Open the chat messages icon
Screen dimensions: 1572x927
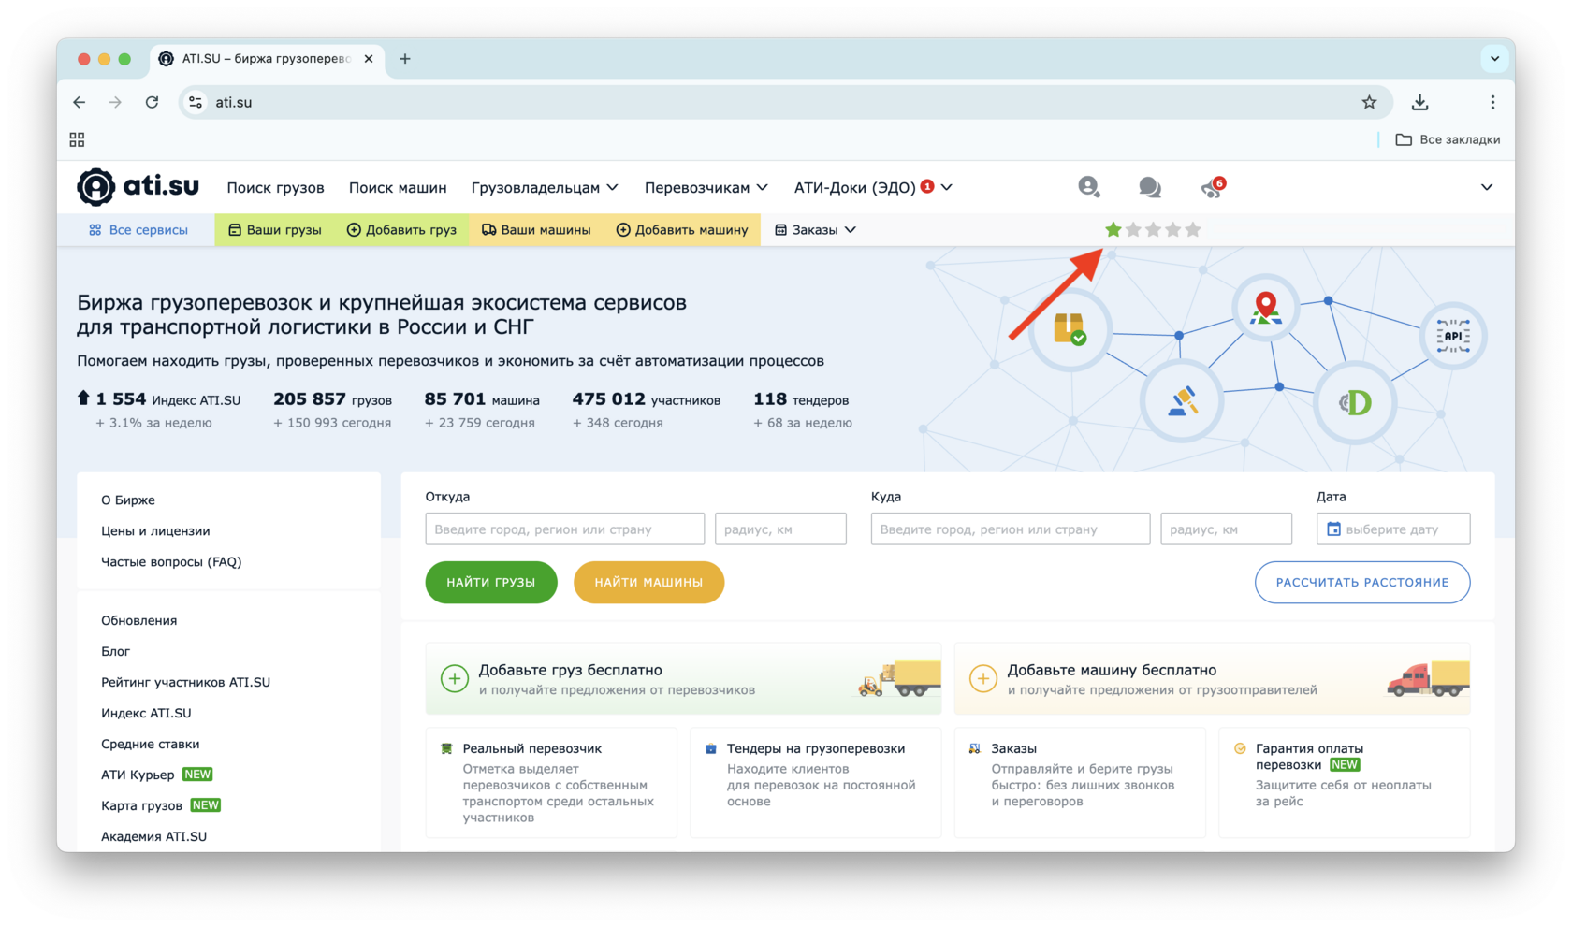coord(1150,188)
